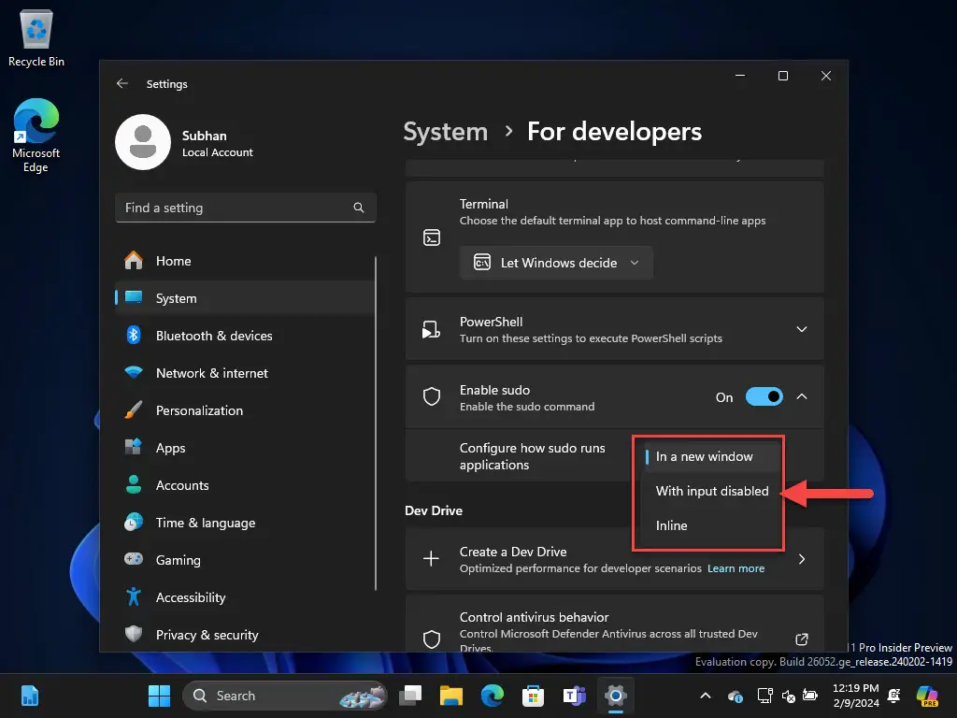This screenshot has height=718, width=957.
Task: Click the search magnifier in Find a setting
Action: click(x=359, y=208)
